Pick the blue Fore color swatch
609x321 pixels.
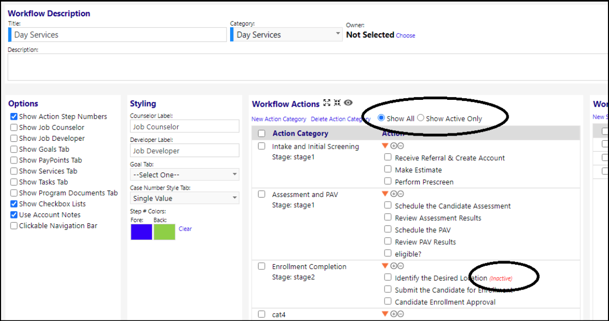(x=141, y=232)
